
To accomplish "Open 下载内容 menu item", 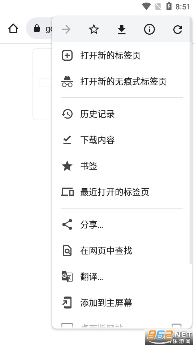I will click(122, 140).
